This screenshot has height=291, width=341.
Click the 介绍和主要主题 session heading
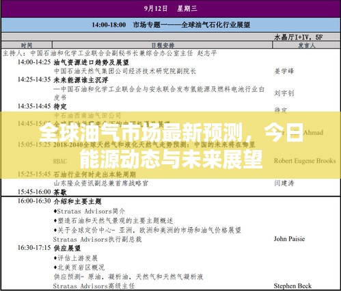tap(77, 201)
